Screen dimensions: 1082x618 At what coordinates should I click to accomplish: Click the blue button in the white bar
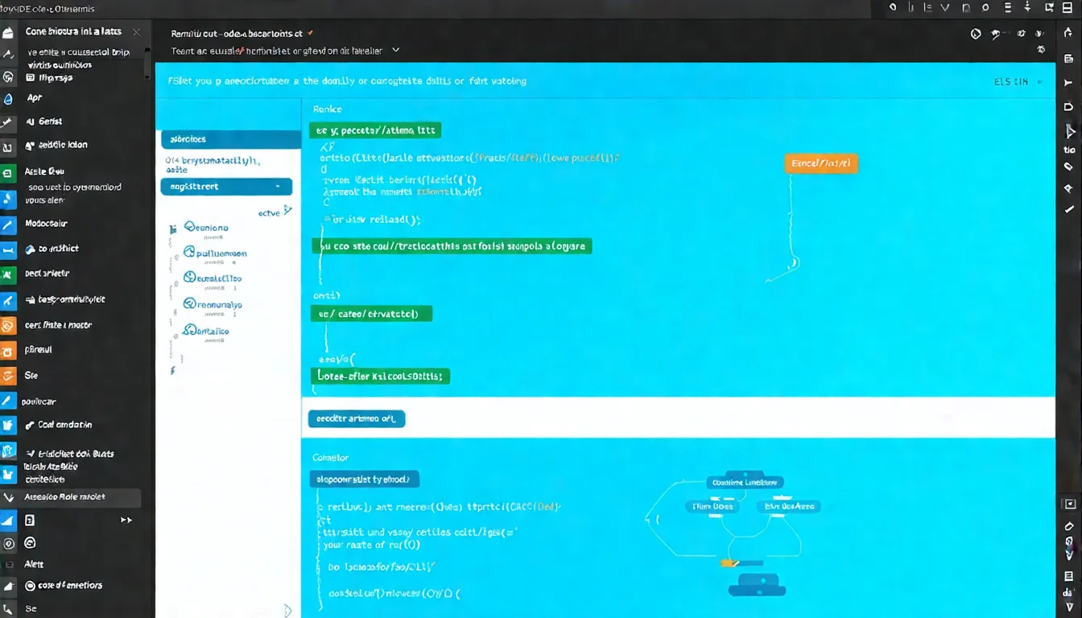click(356, 418)
